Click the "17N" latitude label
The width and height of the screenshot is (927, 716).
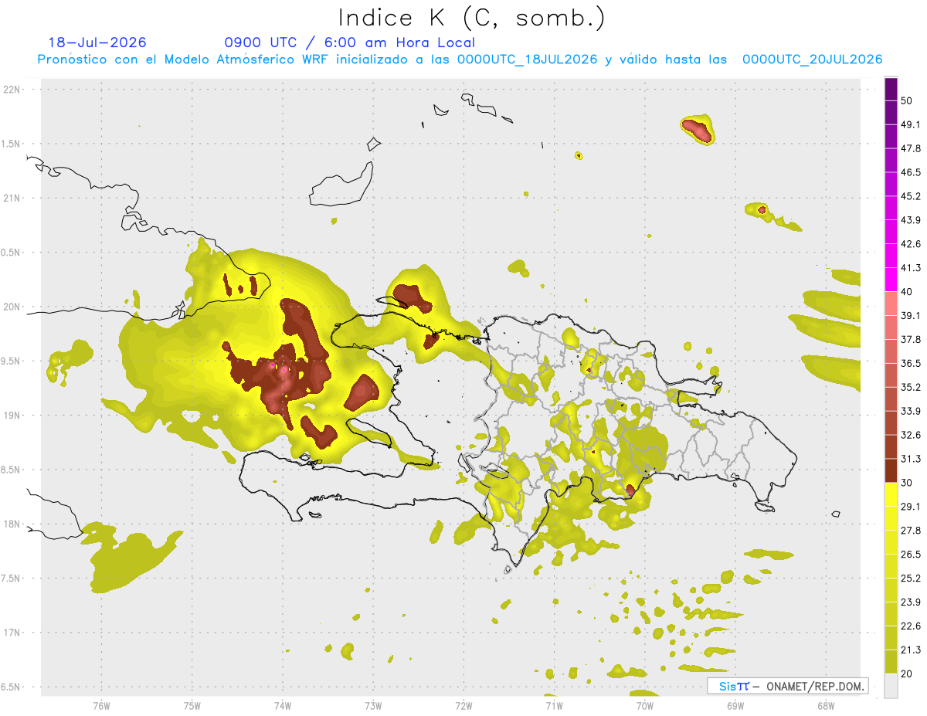12,633
